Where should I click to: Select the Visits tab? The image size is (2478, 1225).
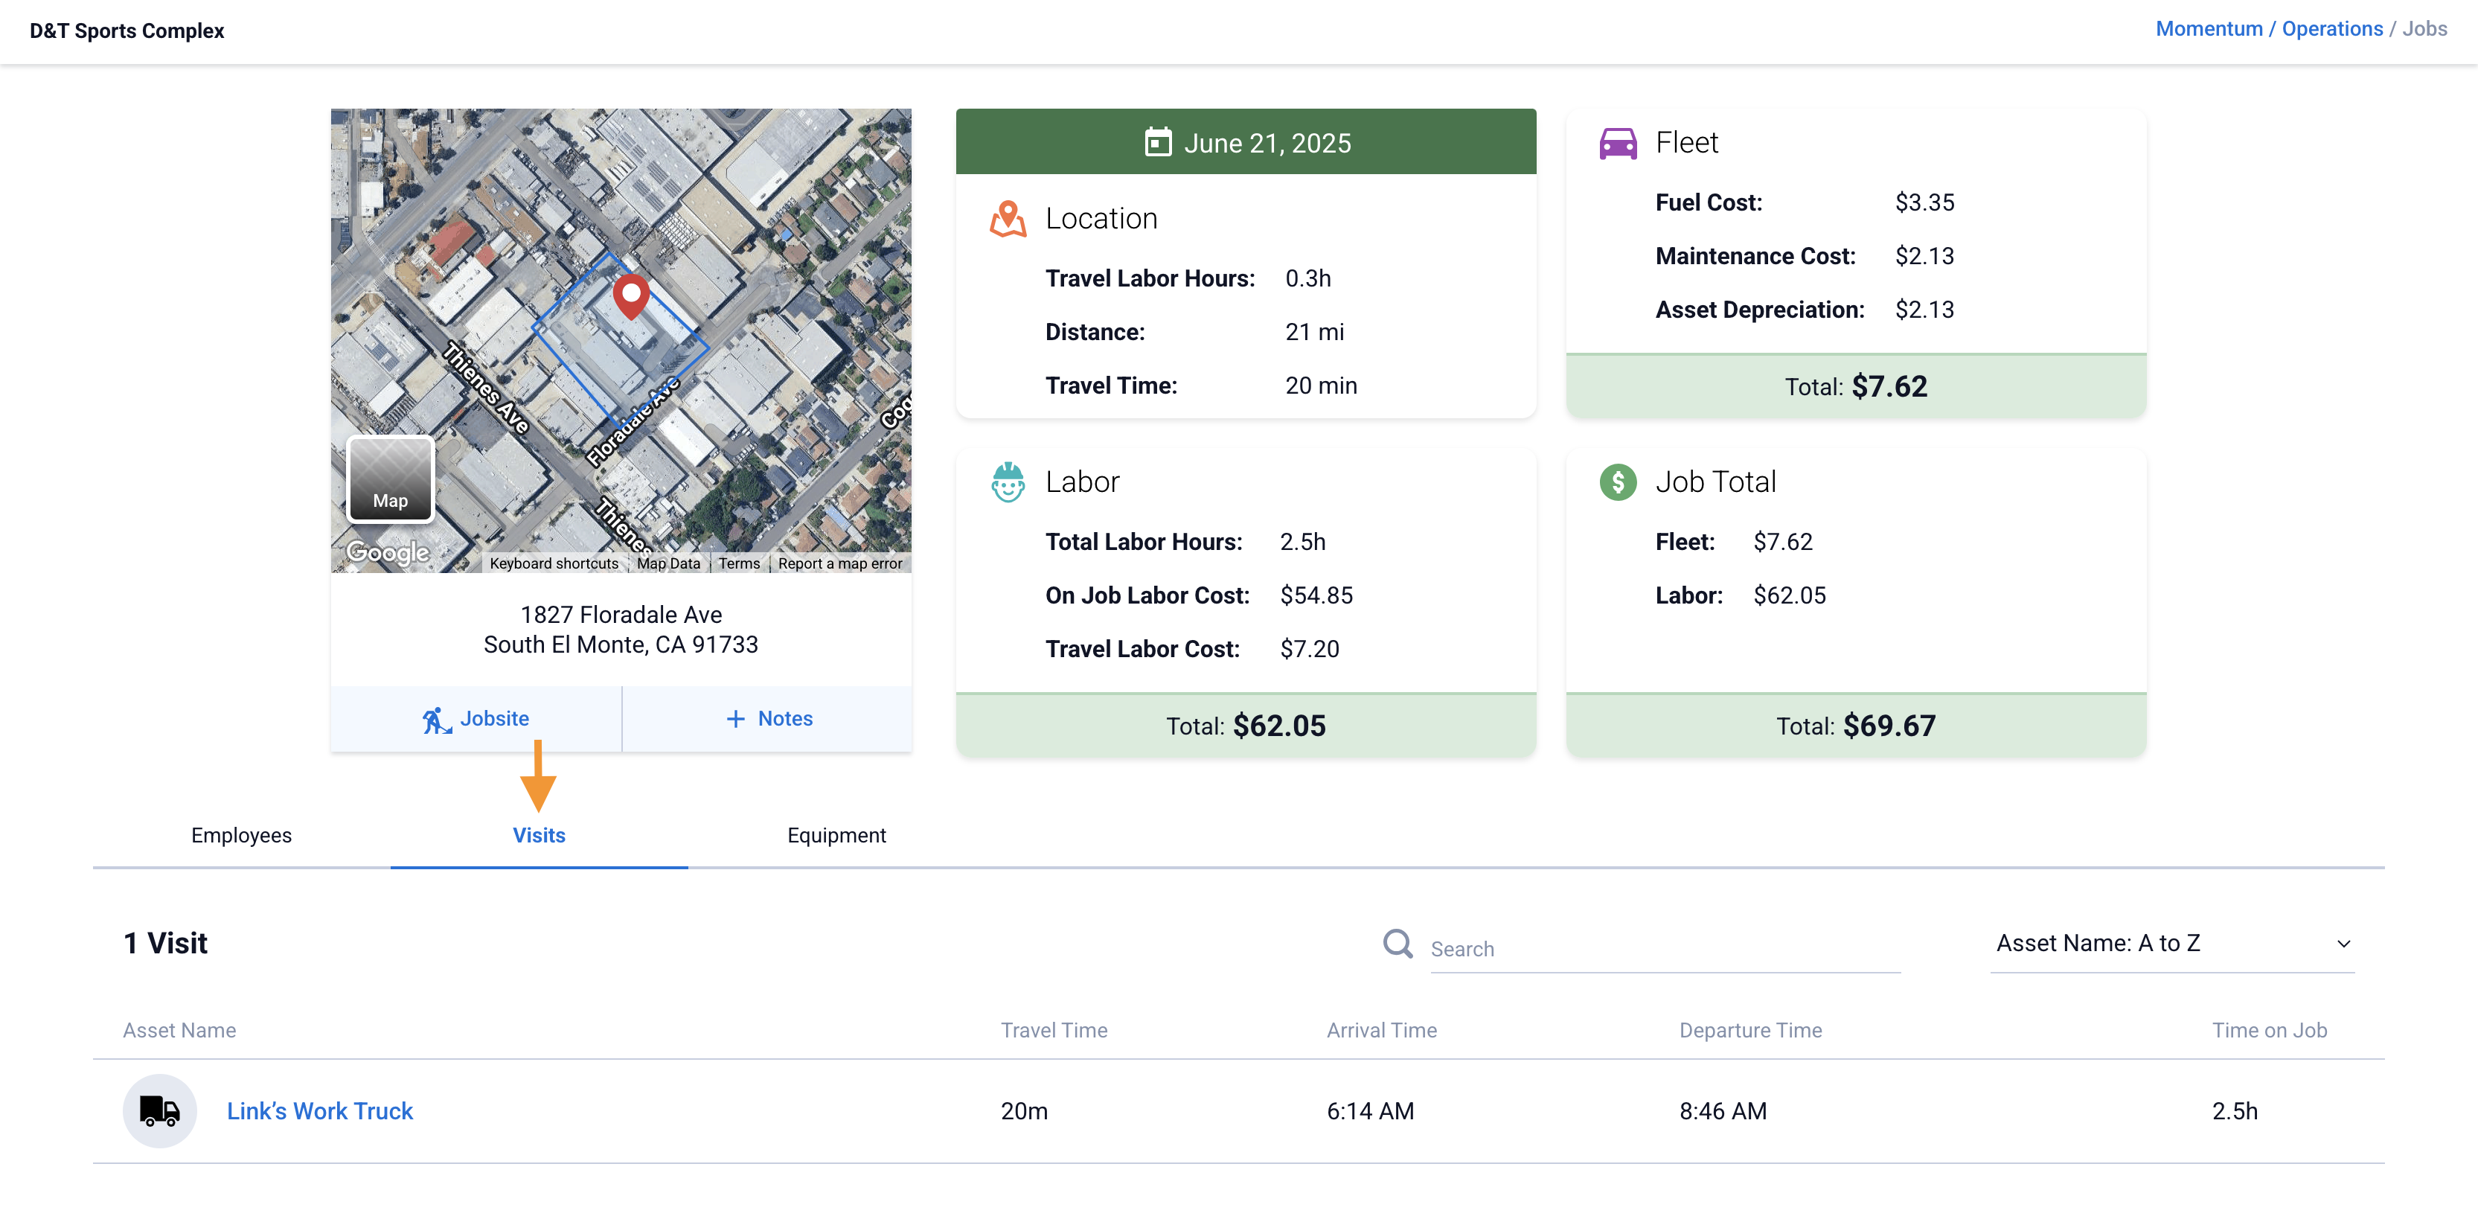tap(539, 835)
